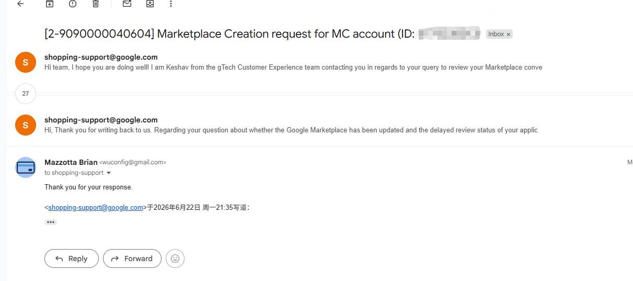Open the More options three-dot menu
The width and height of the screenshot is (633, 281).
(170, 4)
